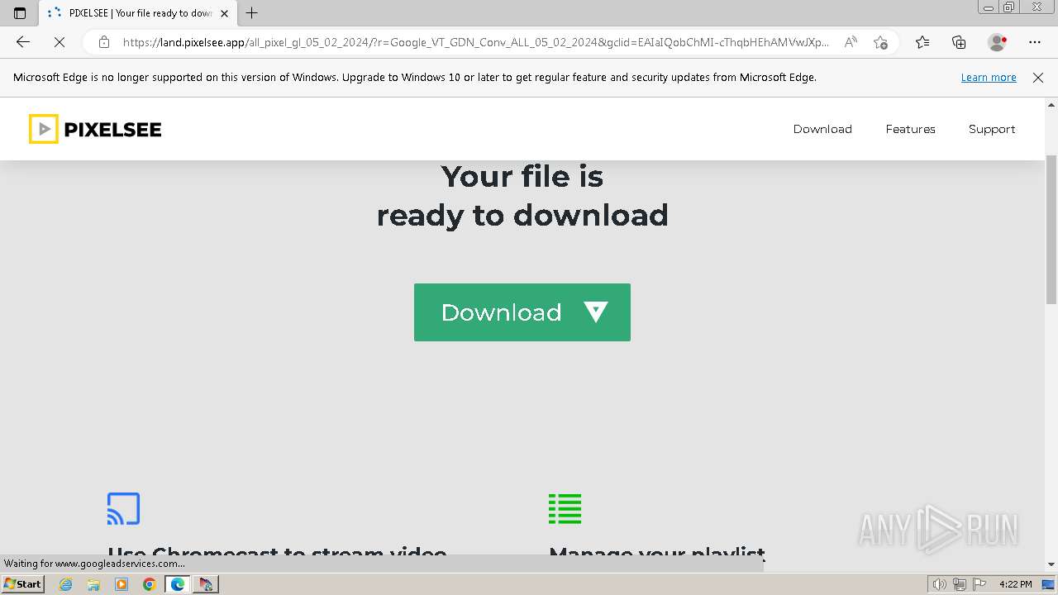
Task: Click the PIXELSEE logo
Action: [x=95, y=129]
